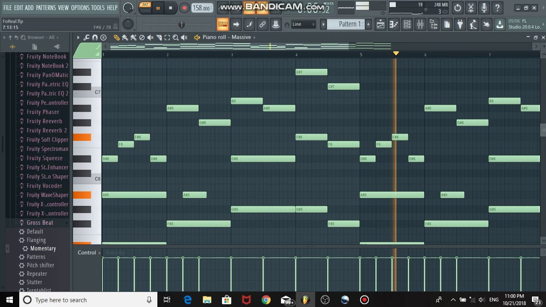Click the one-click audio recording microphone icon

pos(484,8)
